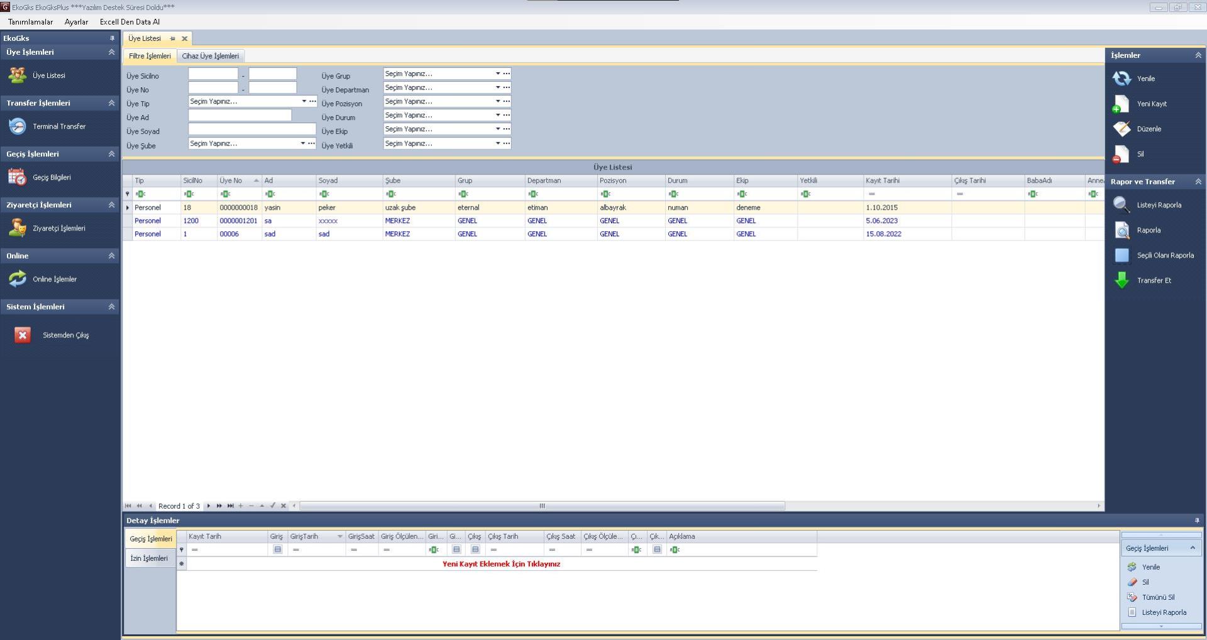
Task: Click the Yeni Kayıt new record icon
Action: tap(1122, 104)
